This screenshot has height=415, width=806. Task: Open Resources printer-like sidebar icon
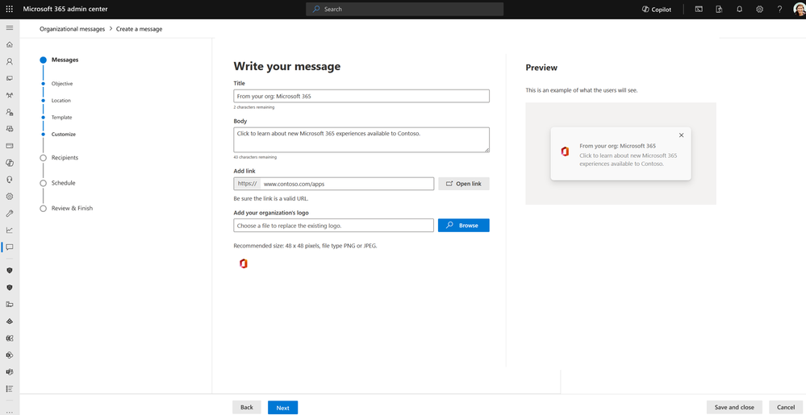(x=9, y=129)
